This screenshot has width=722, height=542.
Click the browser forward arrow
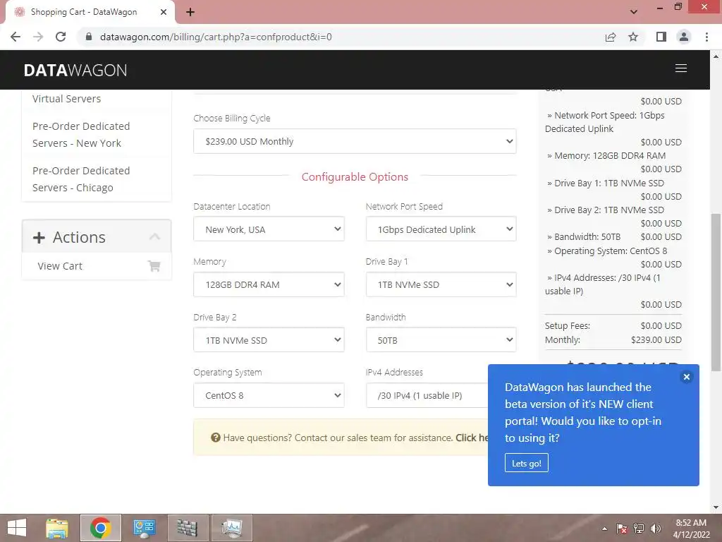click(x=38, y=37)
